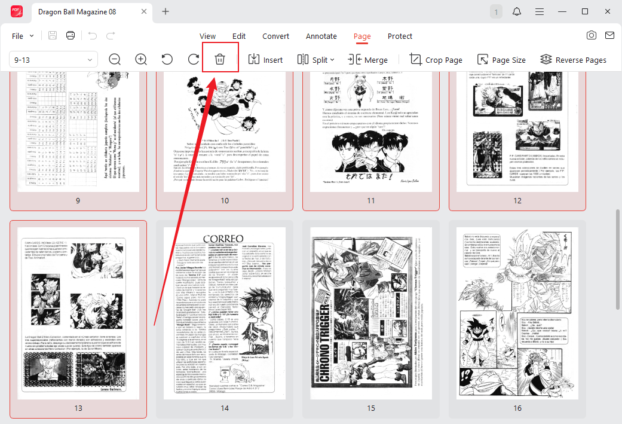622x424 pixels.
Task: Click the Reverse Pages button
Action: [573, 60]
